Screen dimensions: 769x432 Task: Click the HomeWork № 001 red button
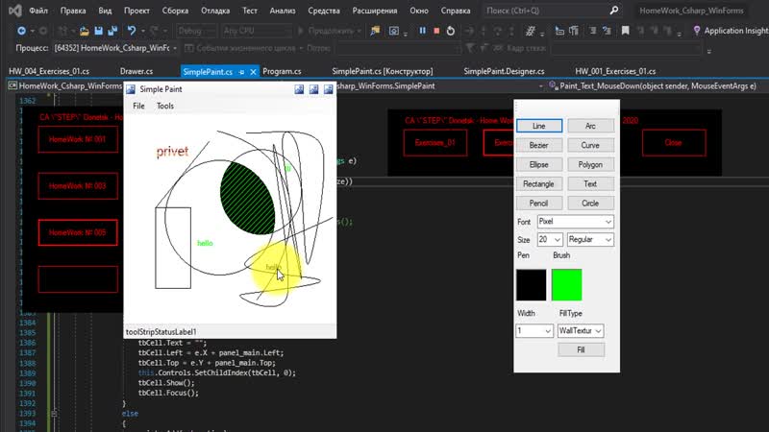click(x=78, y=139)
